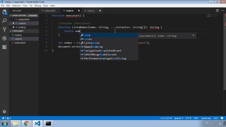Open the Edit menu

tap(8, 6)
